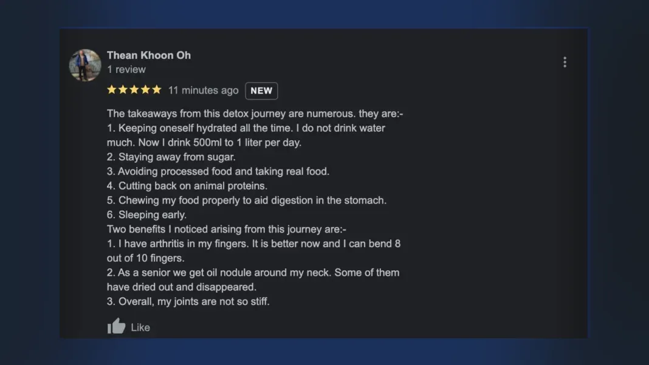Click the "Staying away from sugar" line
This screenshot has height=365, width=649.
(x=171, y=157)
